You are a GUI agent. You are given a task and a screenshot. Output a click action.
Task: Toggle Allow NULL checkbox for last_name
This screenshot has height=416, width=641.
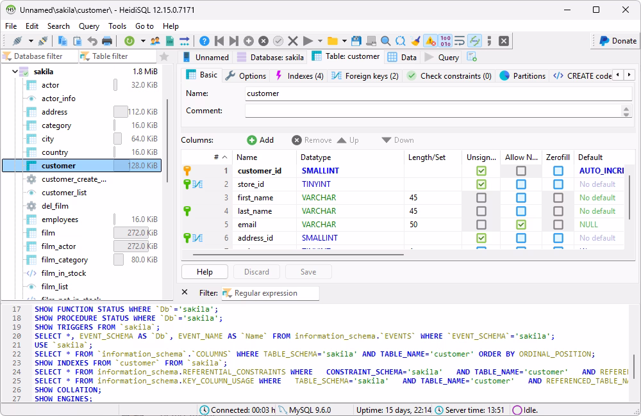520,211
